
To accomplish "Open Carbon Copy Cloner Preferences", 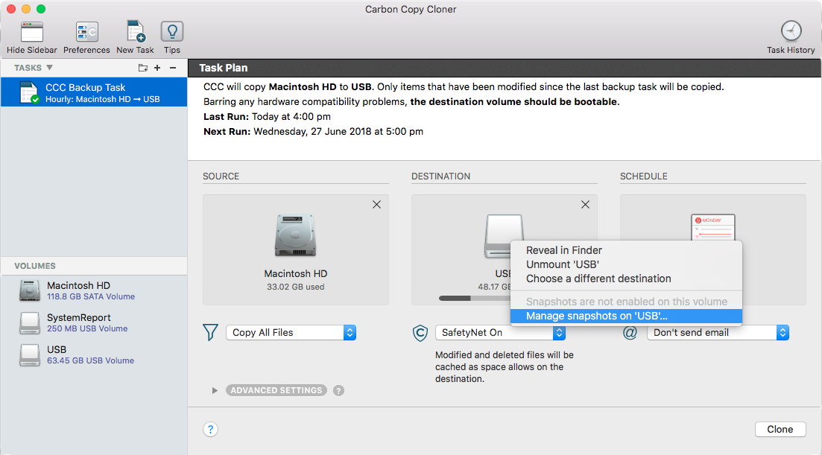I will click(x=86, y=35).
